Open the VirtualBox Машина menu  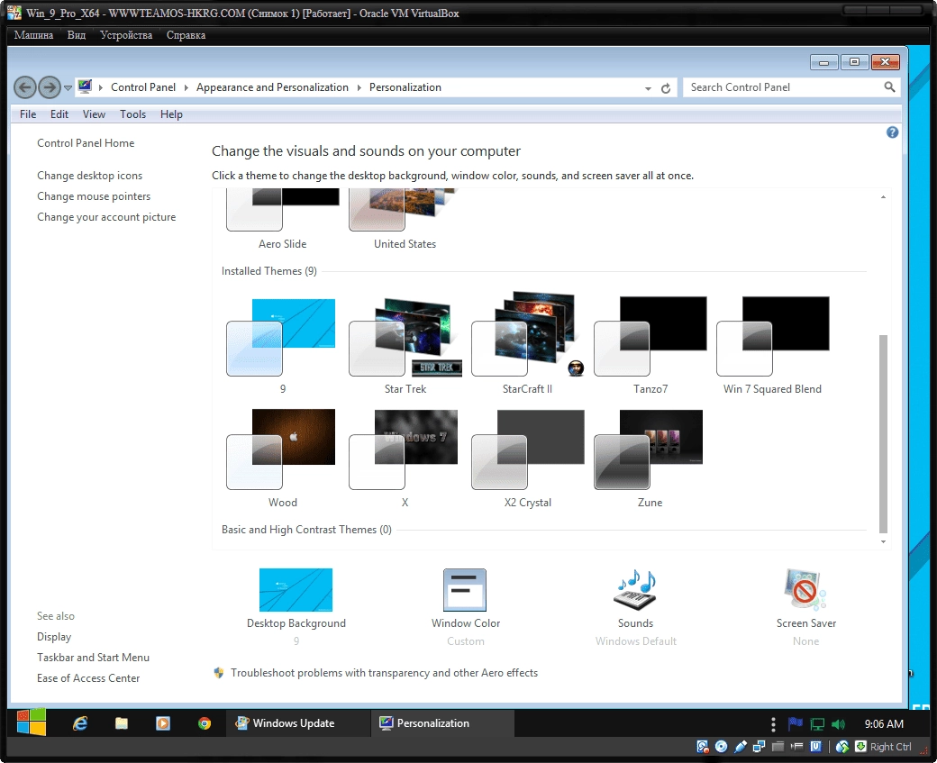33,35
